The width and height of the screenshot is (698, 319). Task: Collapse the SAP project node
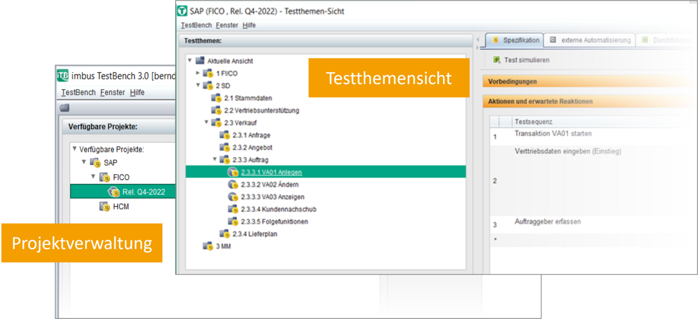[x=84, y=162]
